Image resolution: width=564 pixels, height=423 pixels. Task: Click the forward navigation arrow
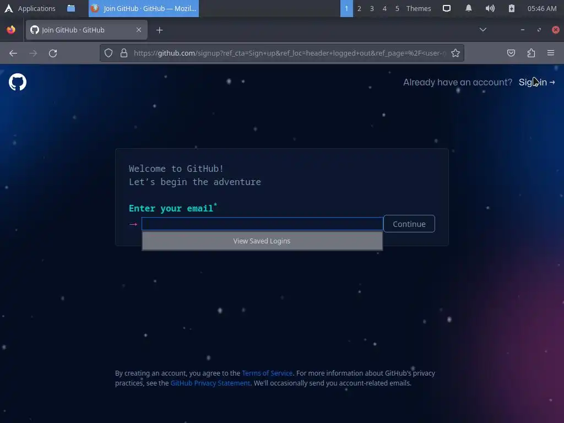[x=33, y=53]
